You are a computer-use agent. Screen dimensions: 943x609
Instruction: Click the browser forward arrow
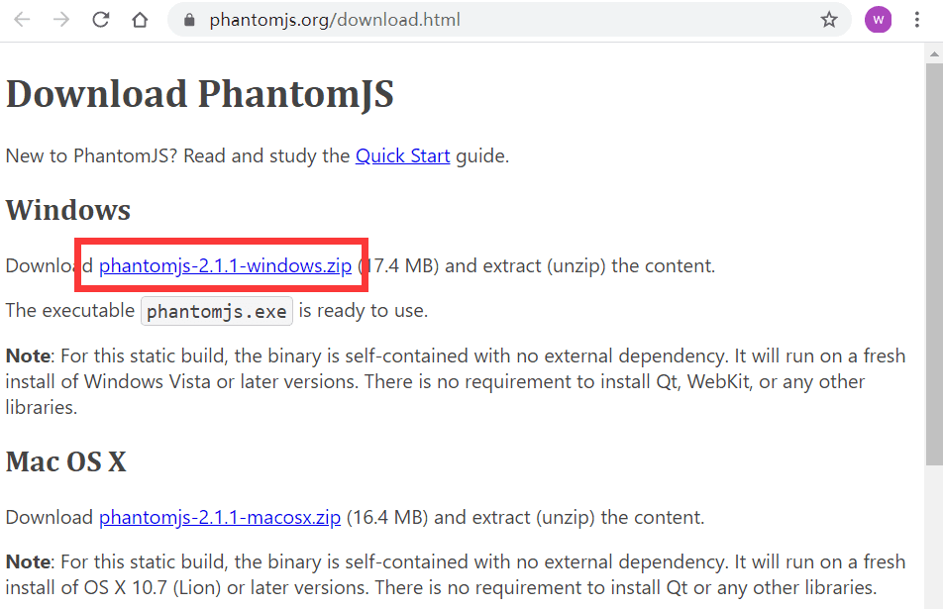pos(61,20)
